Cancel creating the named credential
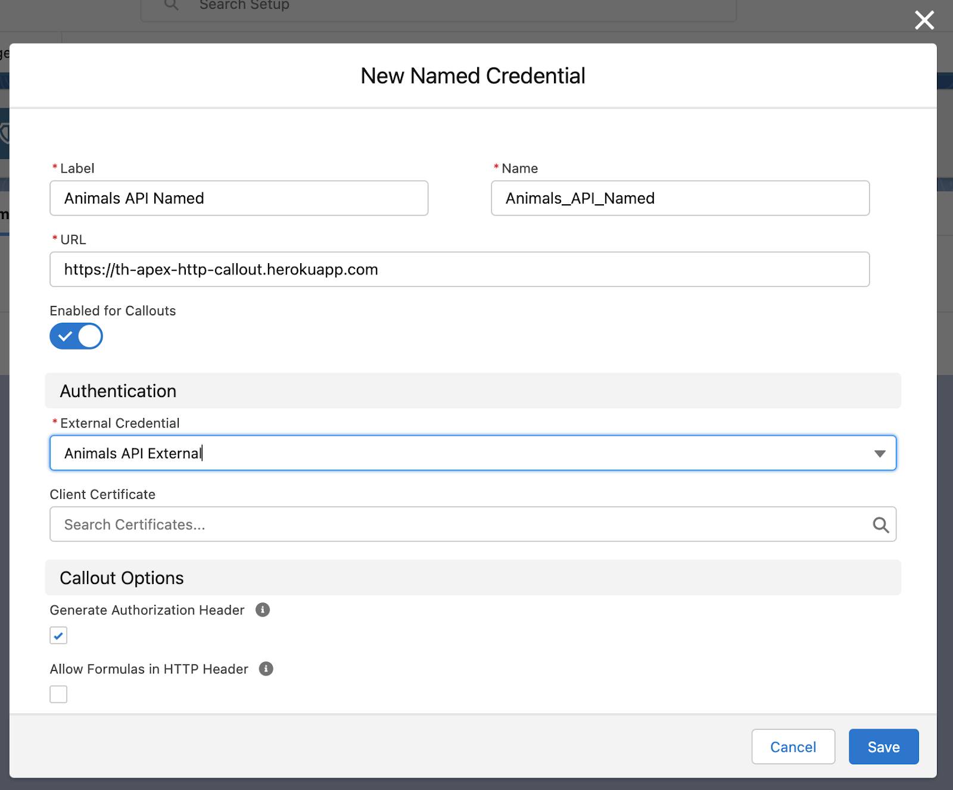The height and width of the screenshot is (790, 953). [x=793, y=747]
